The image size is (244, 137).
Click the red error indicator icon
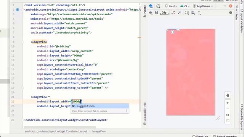231,6
